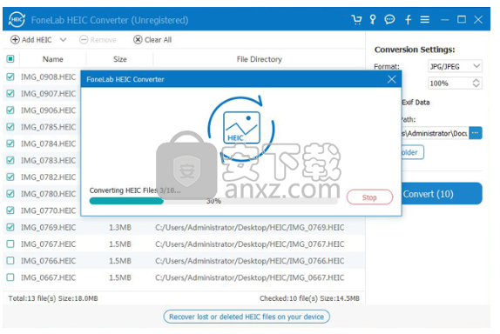
Task: Open the Facebook share icon
Action: click(408, 20)
